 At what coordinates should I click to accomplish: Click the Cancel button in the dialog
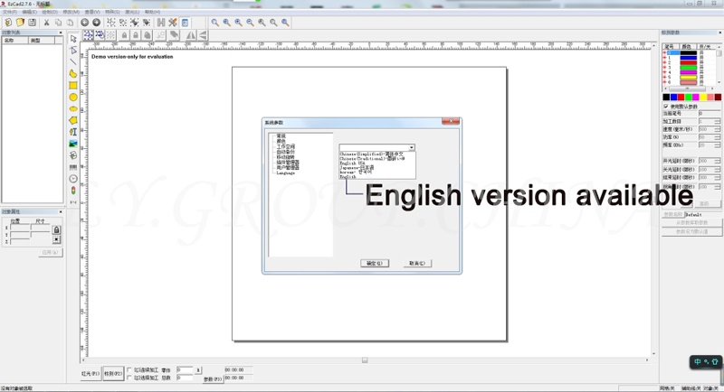(x=415, y=263)
